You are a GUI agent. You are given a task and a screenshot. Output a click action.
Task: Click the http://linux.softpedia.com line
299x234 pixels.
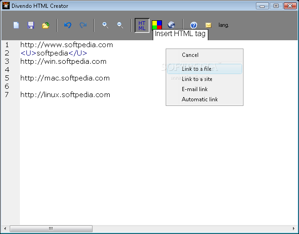(x=65, y=95)
